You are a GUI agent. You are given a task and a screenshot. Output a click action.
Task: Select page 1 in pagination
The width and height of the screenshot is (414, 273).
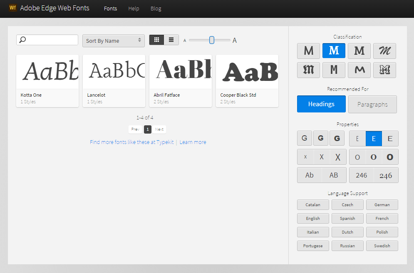pyautogui.click(x=148, y=129)
